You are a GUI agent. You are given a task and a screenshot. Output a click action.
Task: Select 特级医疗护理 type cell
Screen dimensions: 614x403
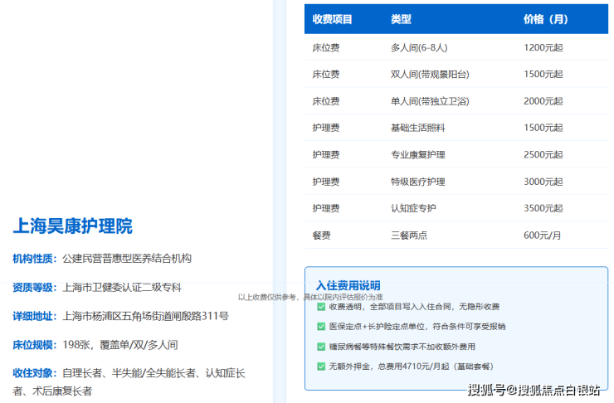coord(418,182)
